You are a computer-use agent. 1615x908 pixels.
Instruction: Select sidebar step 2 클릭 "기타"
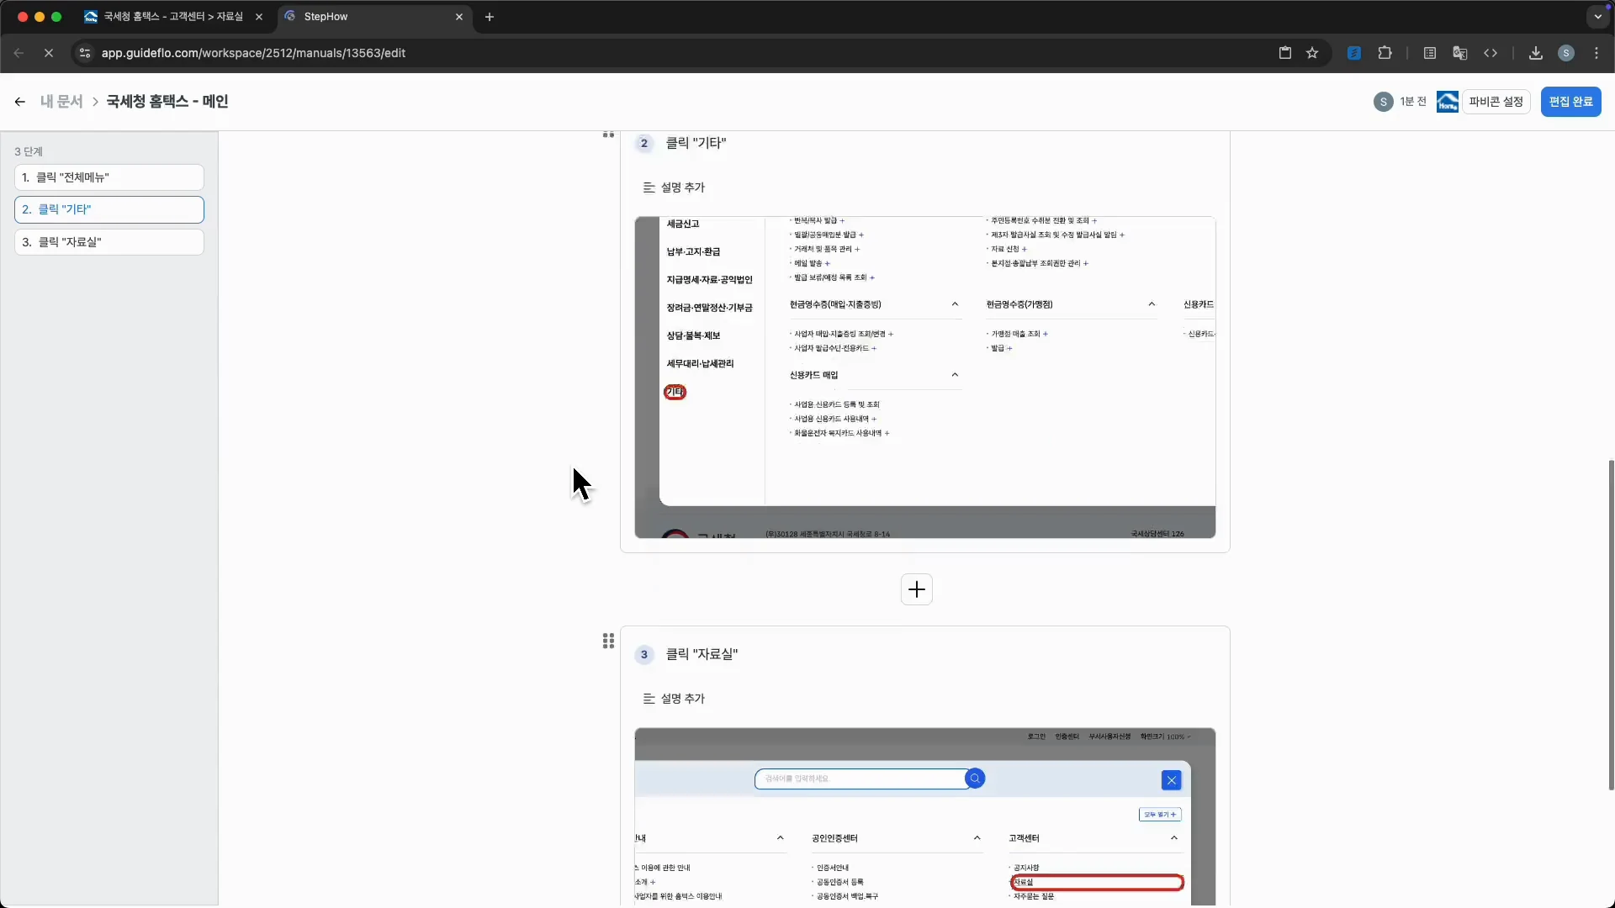coord(109,209)
